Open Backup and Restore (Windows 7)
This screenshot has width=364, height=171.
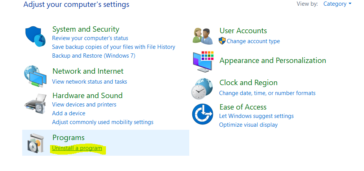(94, 56)
